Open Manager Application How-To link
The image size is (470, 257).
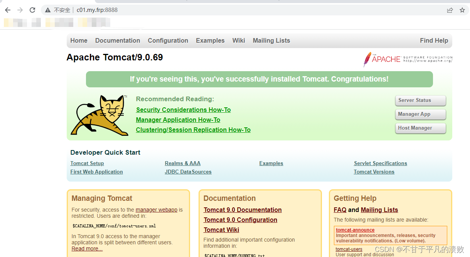click(x=178, y=120)
